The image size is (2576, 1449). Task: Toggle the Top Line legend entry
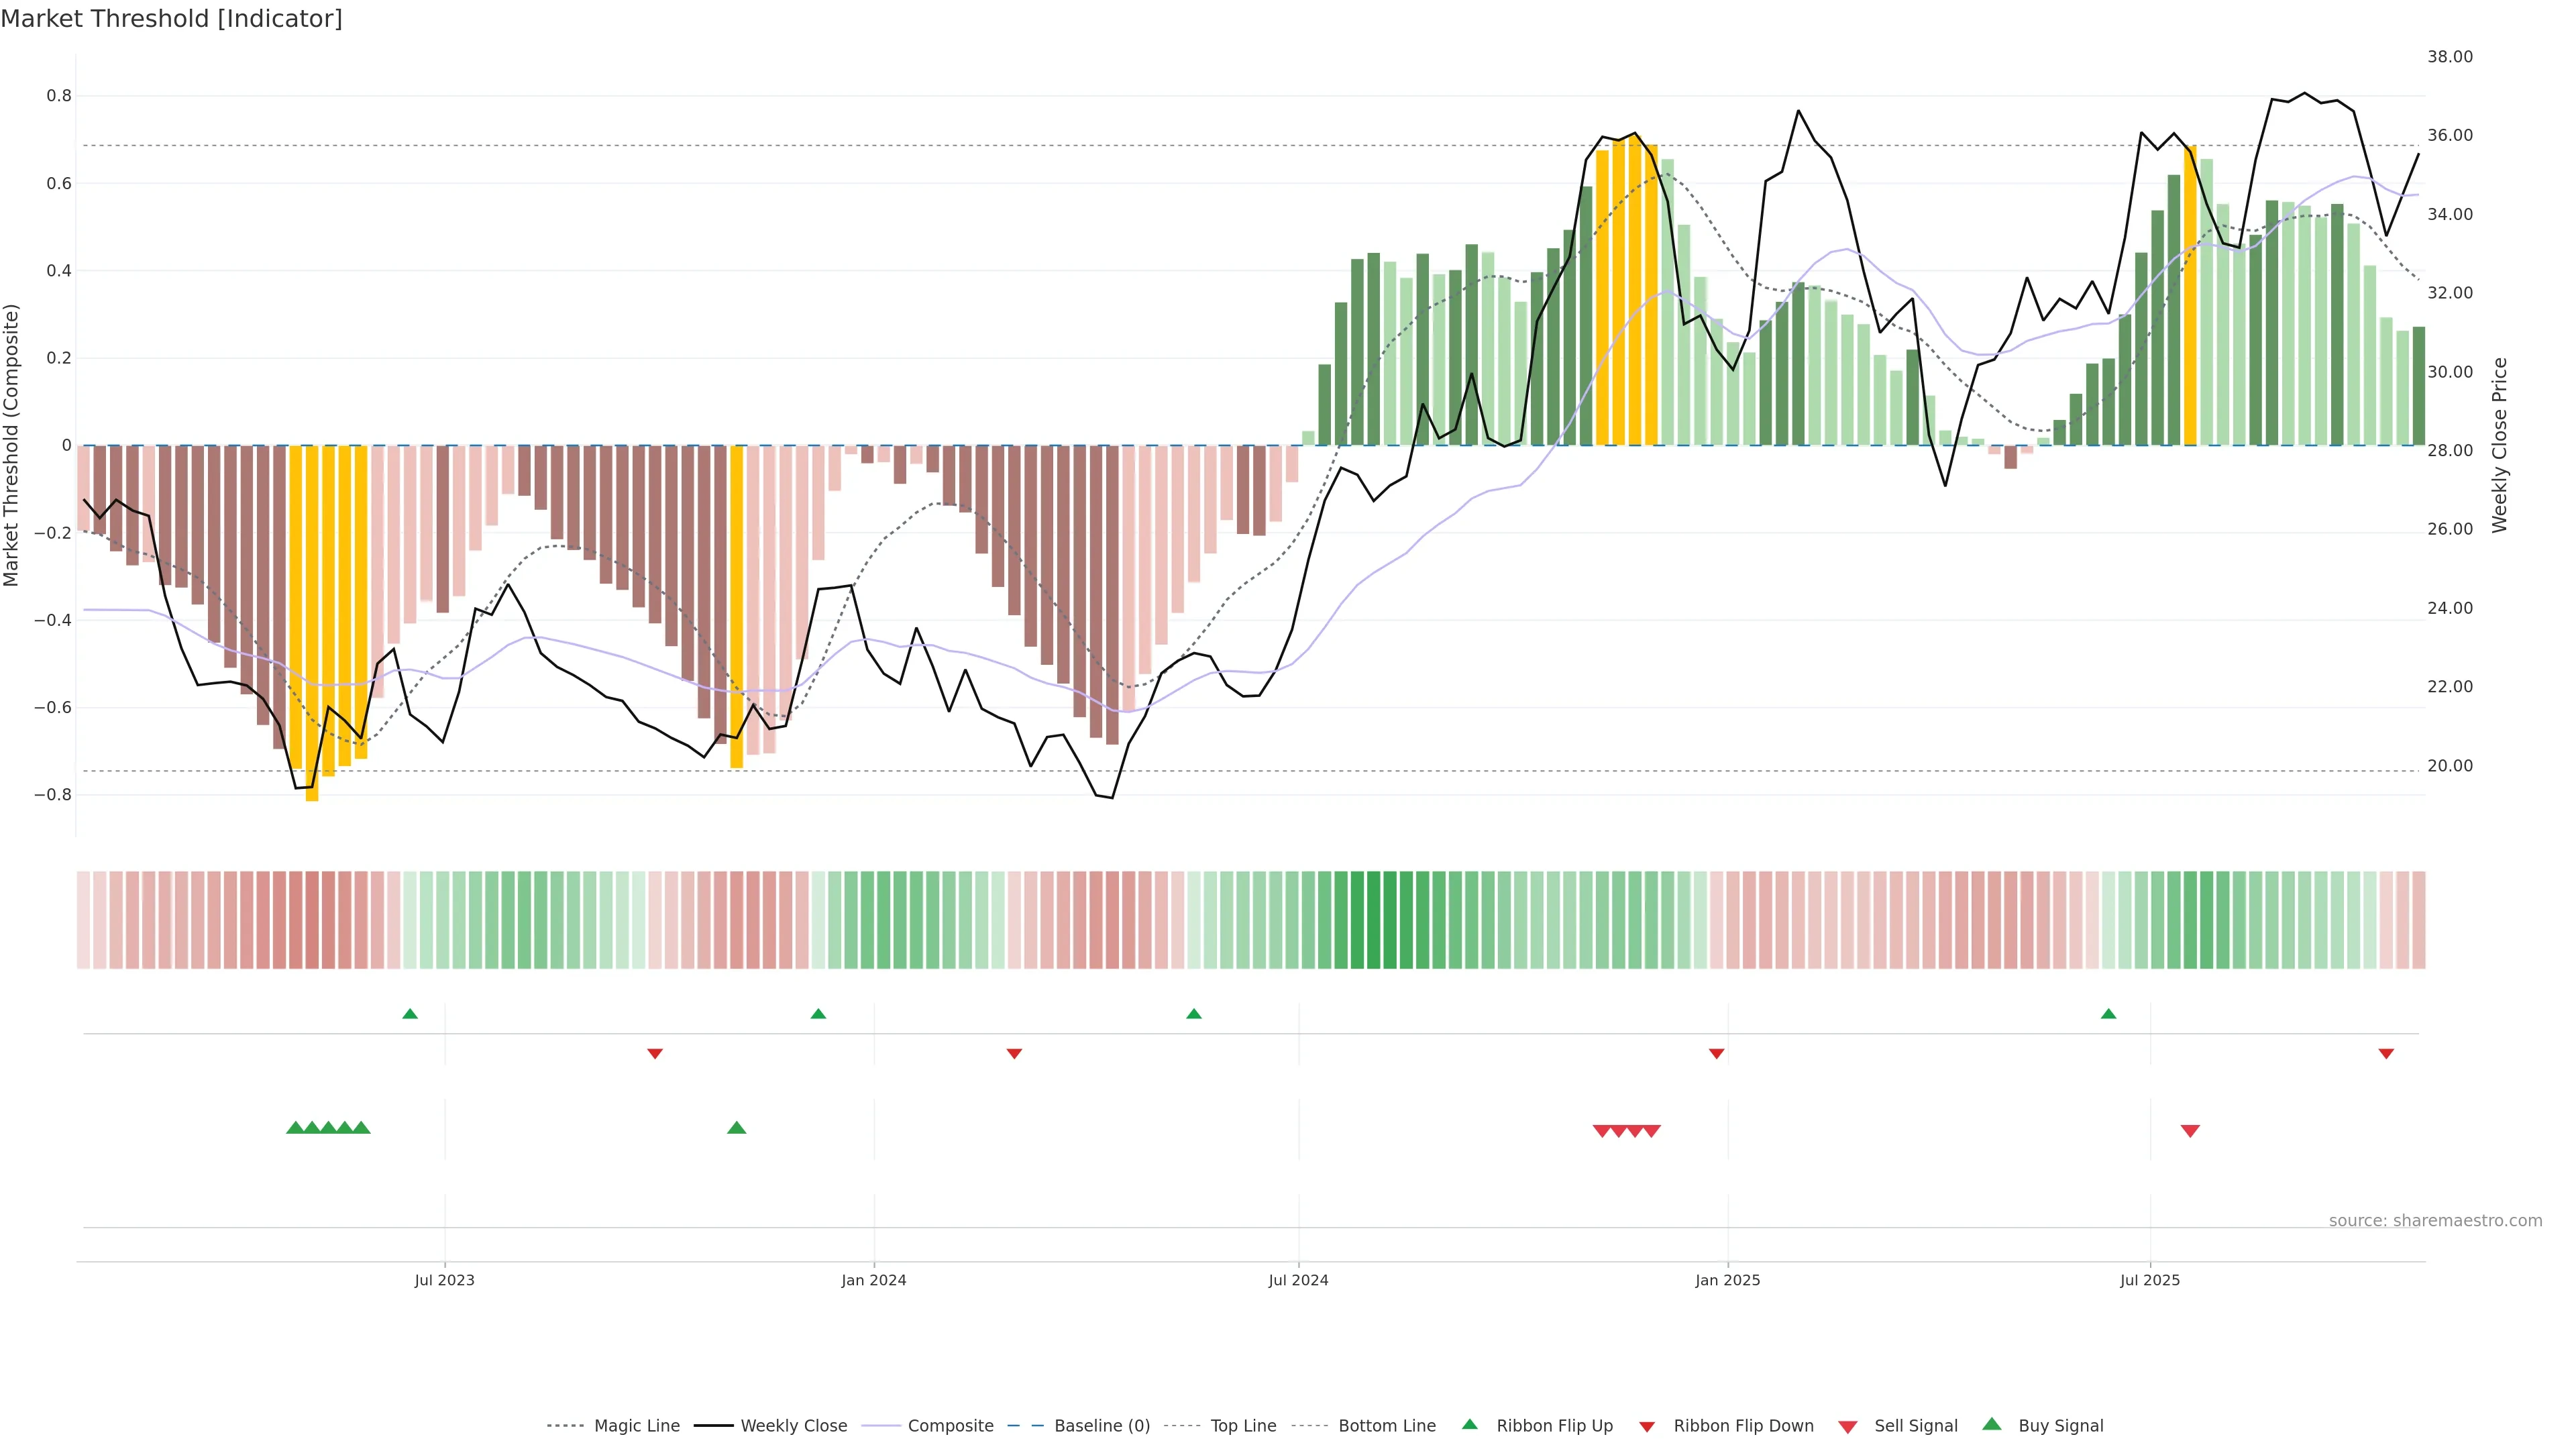pyautogui.click(x=1243, y=1426)
